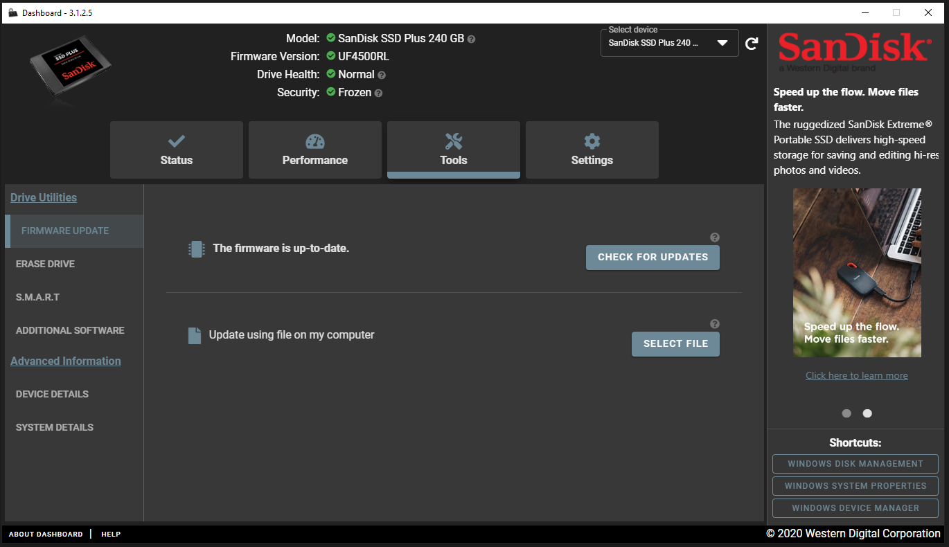Viewport: 949px width, 547px height.
Task: Click help icon above Check For Updates
Action: coord(715,237)
